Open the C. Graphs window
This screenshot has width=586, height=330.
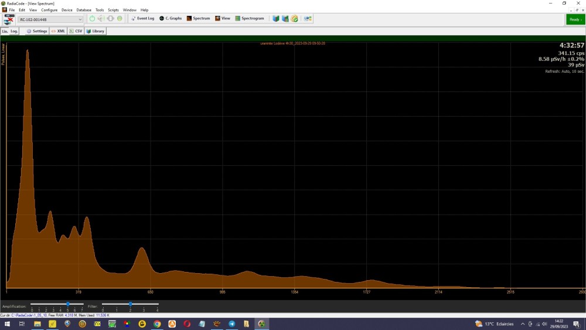(x=171, y=19)
